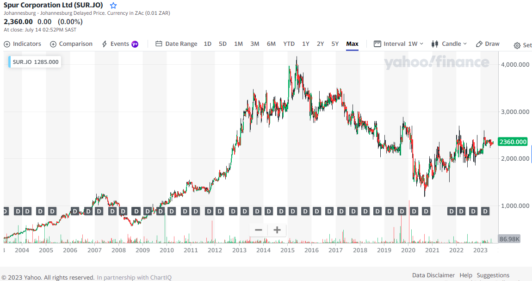Open chart Settings gear
This screenshot has height=281, width=532.
point(517,45)
